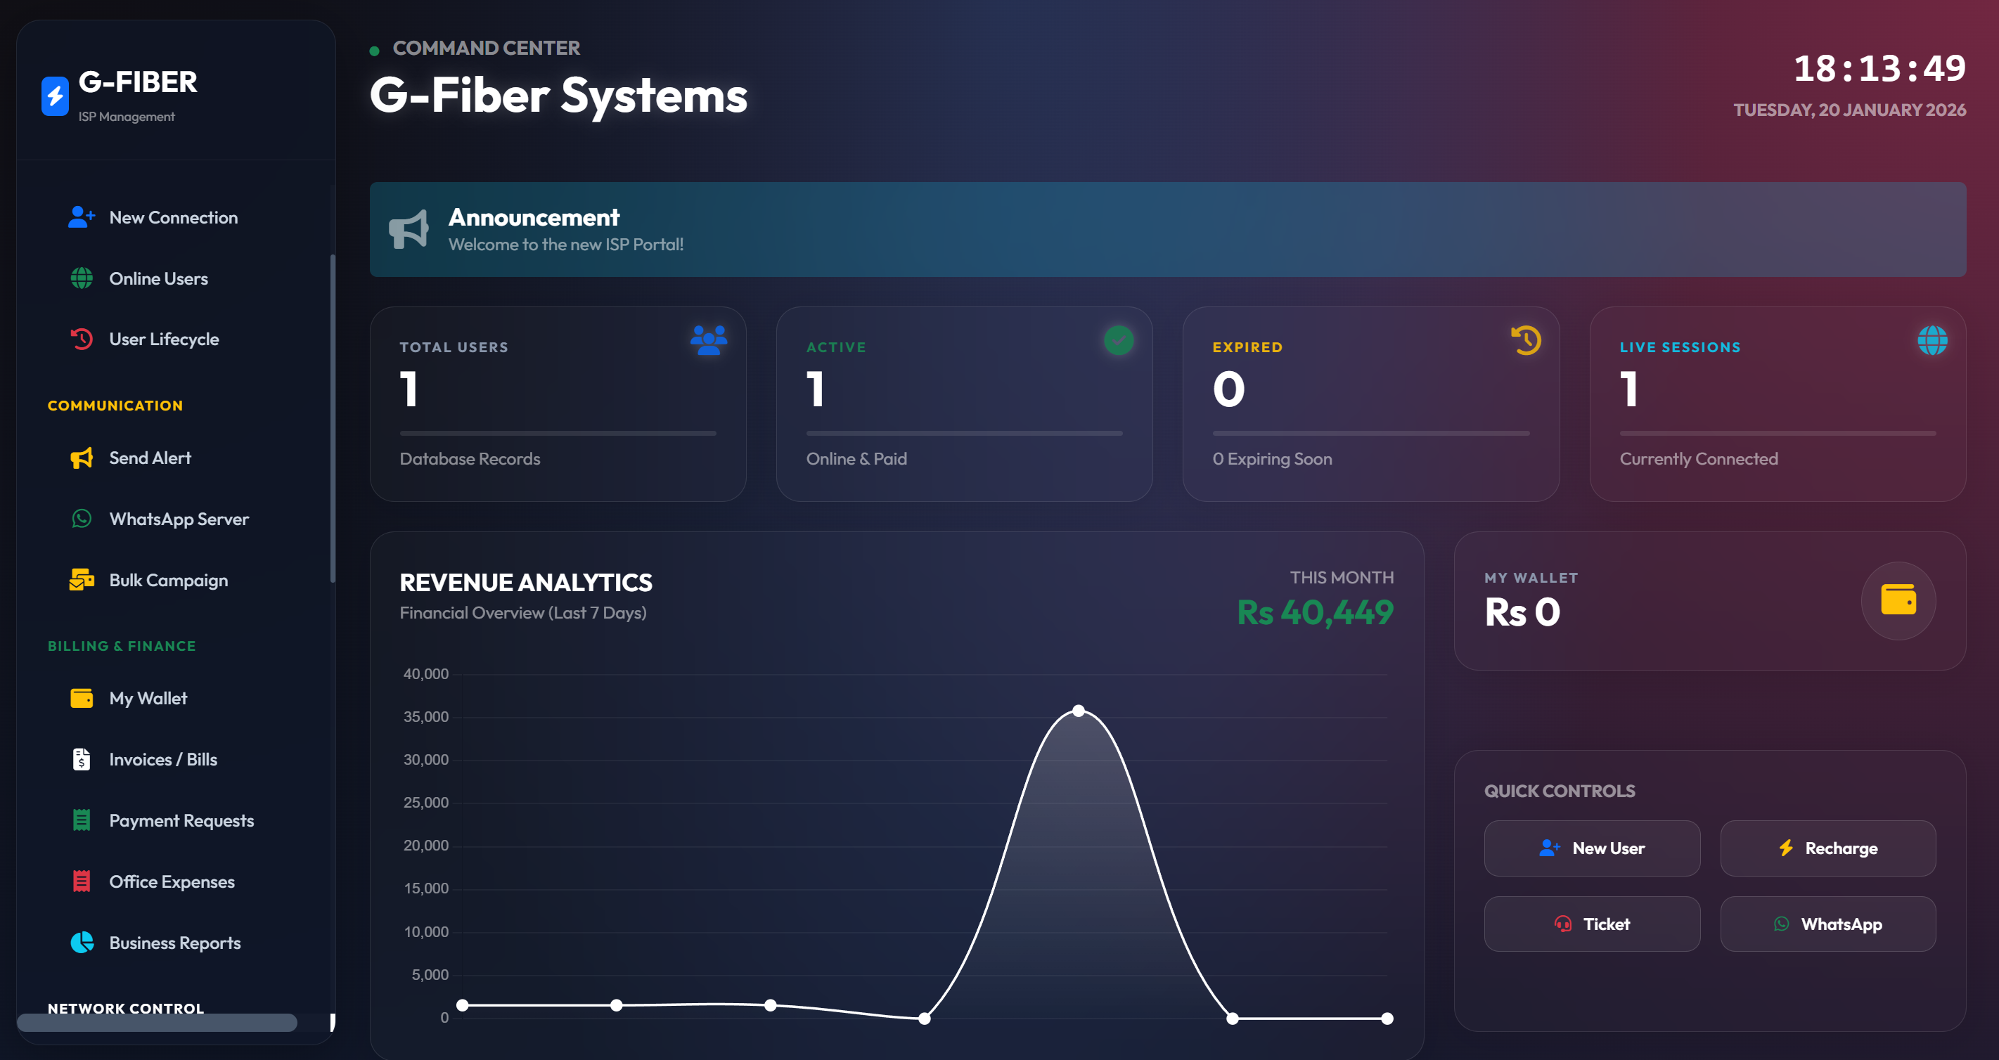Open My Wallet from the sidebar
This screenshot has height=1060, width=1999.
148,697
